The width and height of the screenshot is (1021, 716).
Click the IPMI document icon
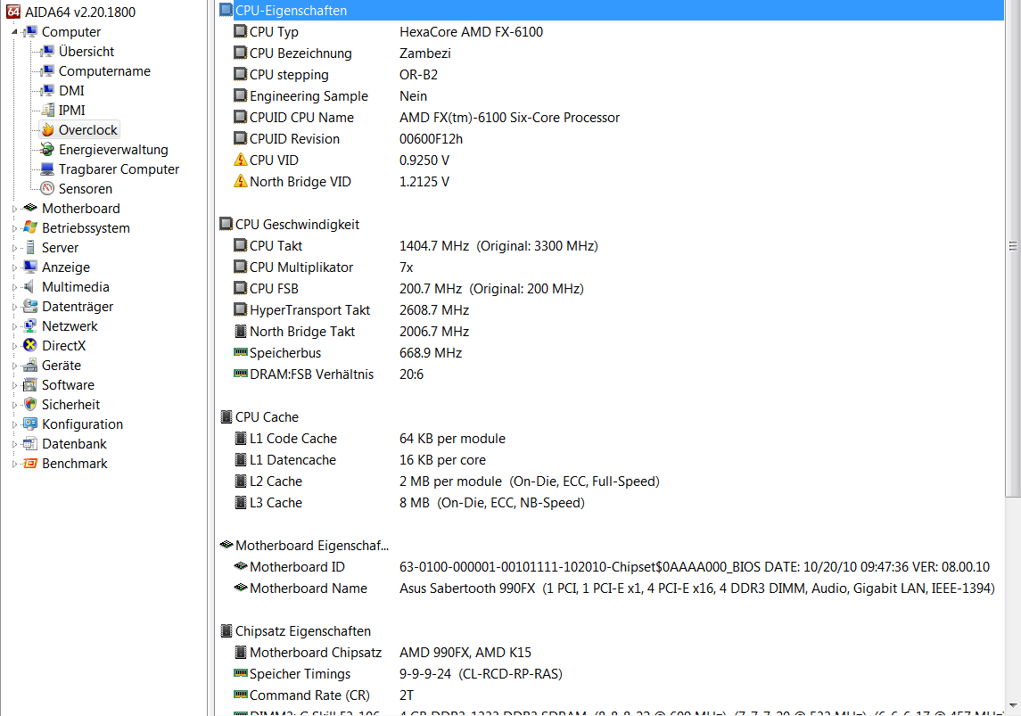click(47, 110)
